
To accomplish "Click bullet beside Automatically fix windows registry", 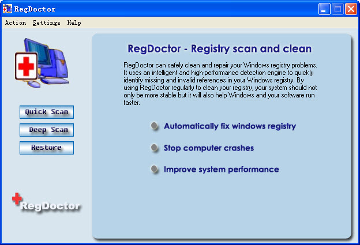I will tap(154, 126).
